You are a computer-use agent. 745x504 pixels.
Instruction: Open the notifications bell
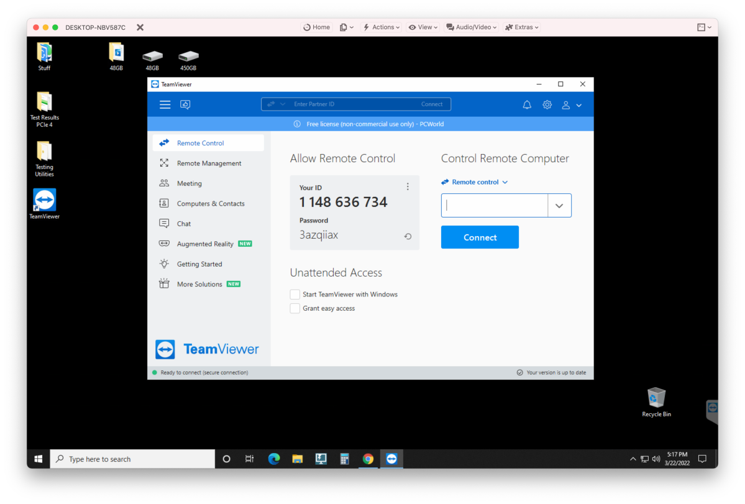coord(527,105)
